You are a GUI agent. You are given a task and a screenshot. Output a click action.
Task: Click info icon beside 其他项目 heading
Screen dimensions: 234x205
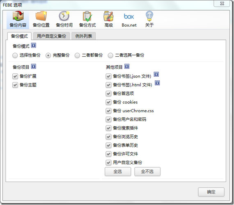click(127, 66)
